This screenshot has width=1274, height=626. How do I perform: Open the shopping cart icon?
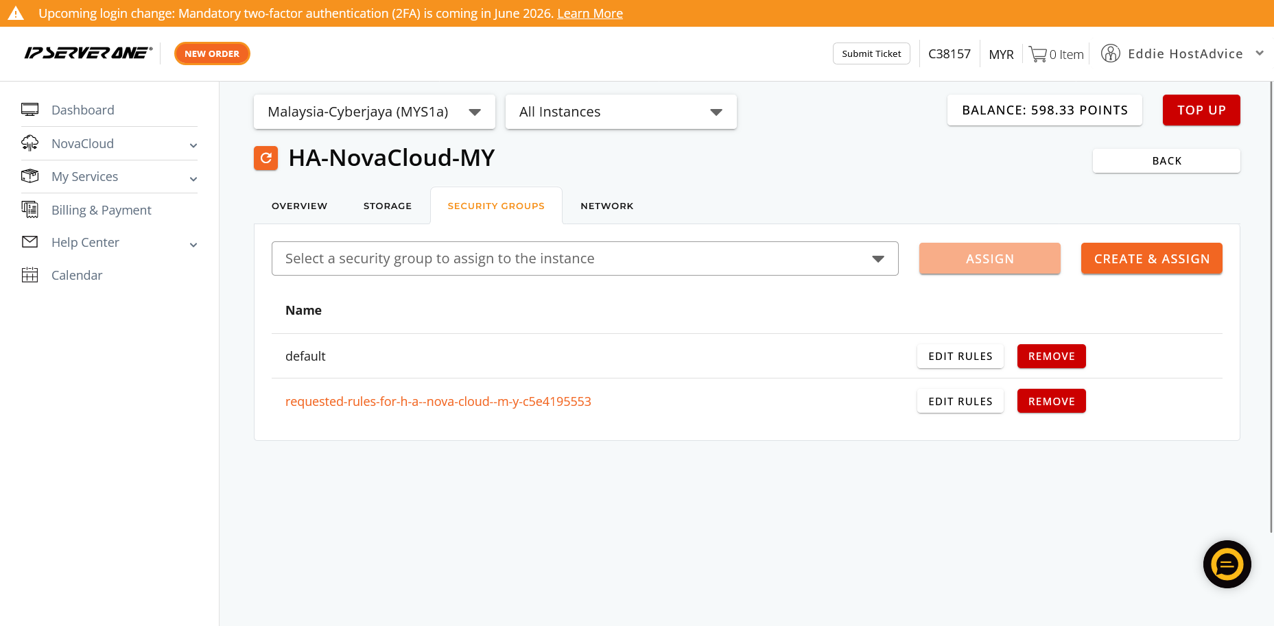[x=1037, y=54]
